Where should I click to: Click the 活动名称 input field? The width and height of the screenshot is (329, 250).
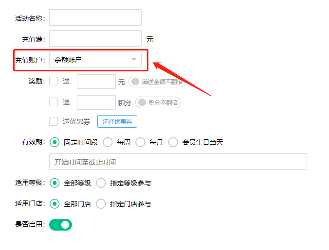(x=95, y=17)
